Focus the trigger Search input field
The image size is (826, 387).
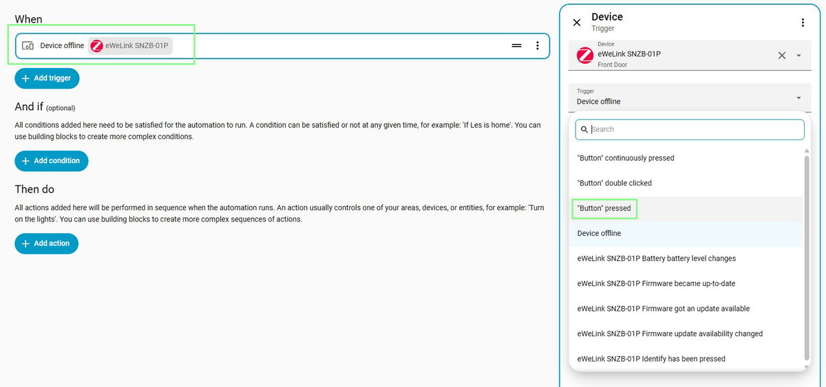690,129
